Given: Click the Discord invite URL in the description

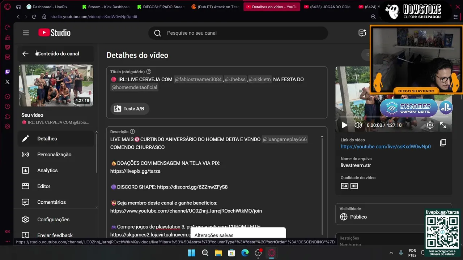Looking at the screenshot, I should (192, 187).
